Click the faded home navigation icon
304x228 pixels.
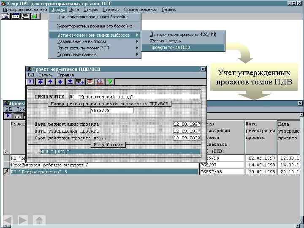click(x=39, y=220)
